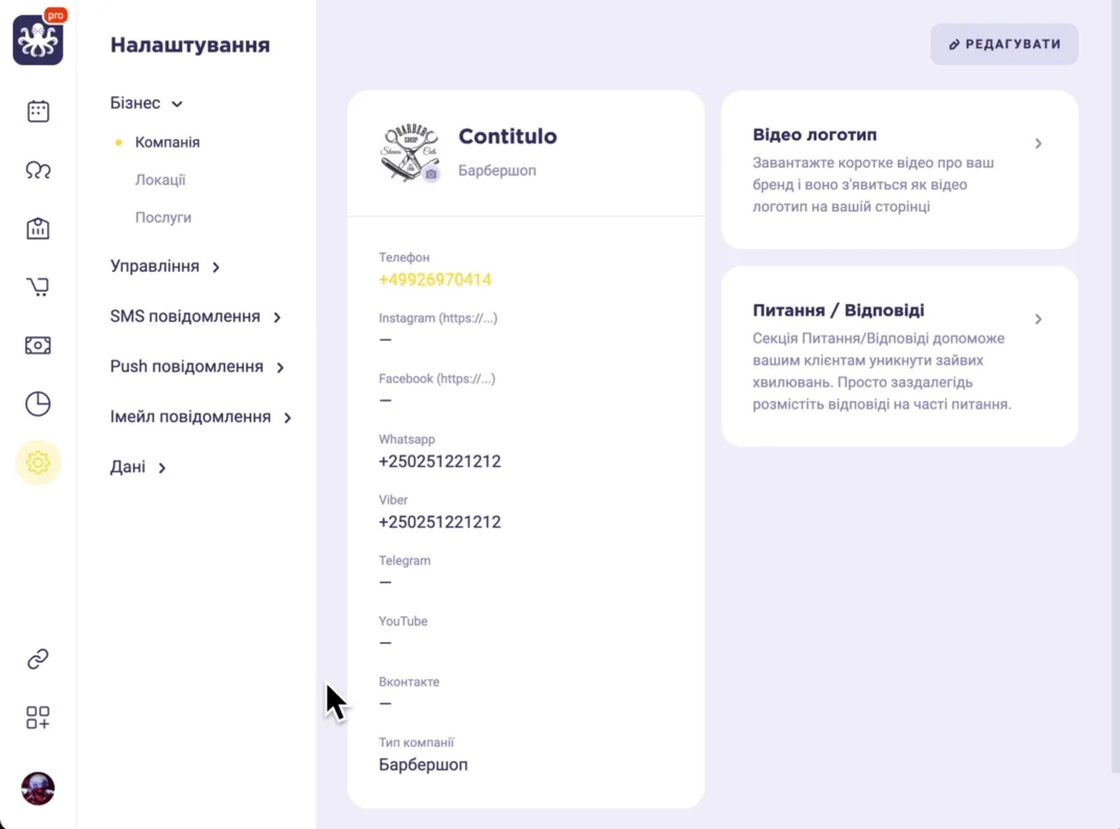Open the money payments sidebar icon
Screen dimensions: 1120x829
point(38,345)
